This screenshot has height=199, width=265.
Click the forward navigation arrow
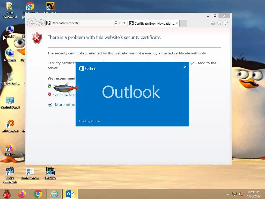point(41,23)
